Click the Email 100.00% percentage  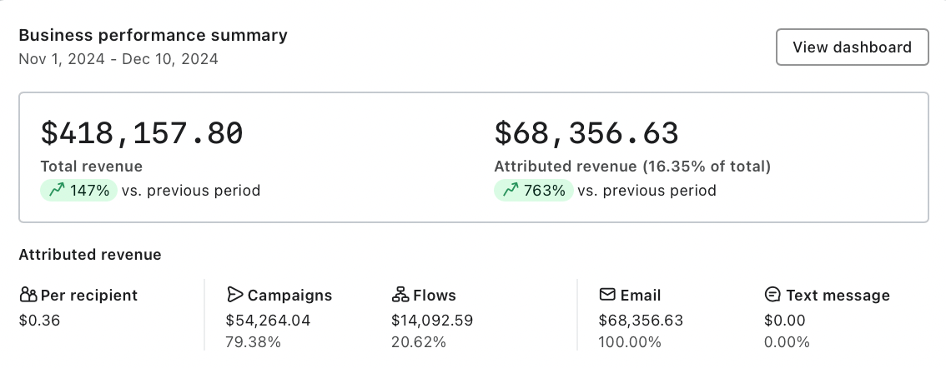click(630, 342)
